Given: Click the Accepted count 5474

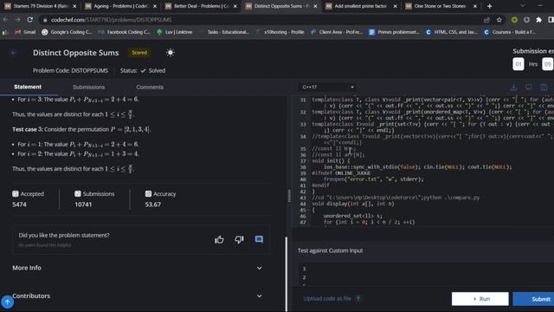Looking at the screenshot, I should coord(19,205).
